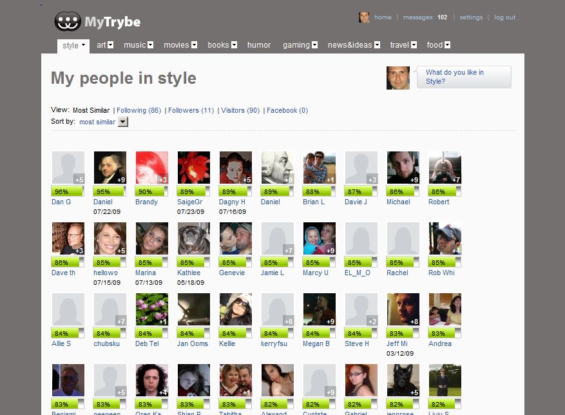The height and width of the screenshot is (415, 565).
Task: Open Marina's profile photo
Action: click(151, 238)
